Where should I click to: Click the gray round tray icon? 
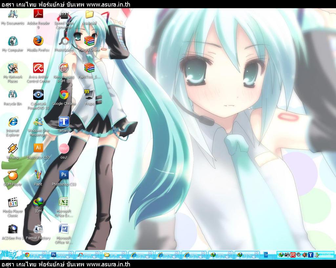point(299,255)
